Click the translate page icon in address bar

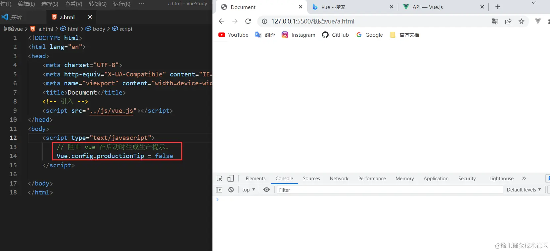(x=495, y=21)
